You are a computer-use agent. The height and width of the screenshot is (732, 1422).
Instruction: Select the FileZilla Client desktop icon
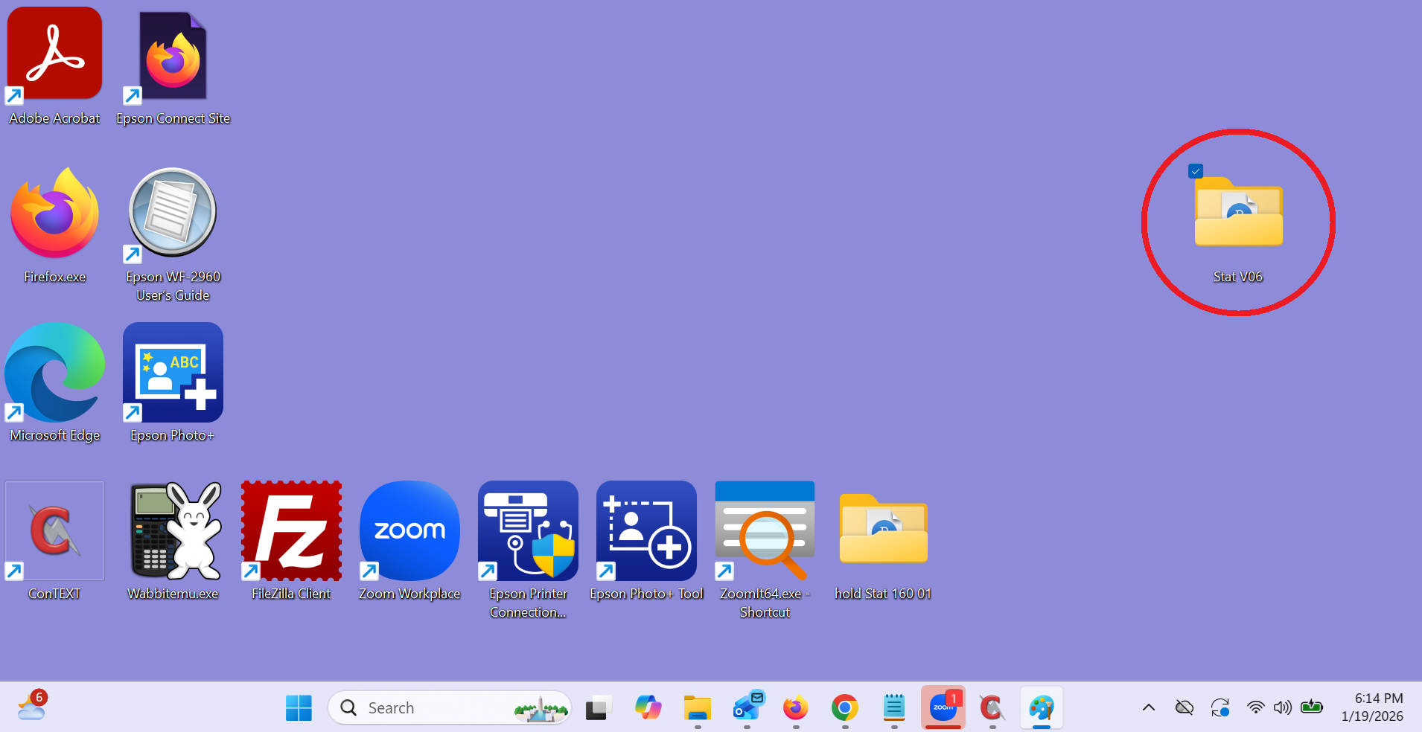click(x=291, y=530)
